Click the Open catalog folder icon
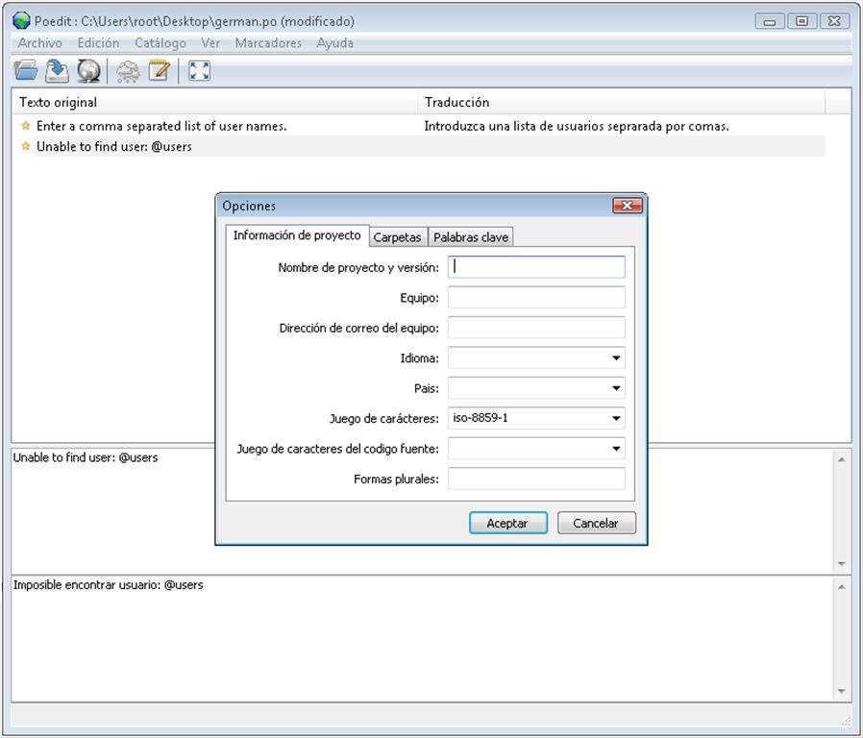This screenshot has width=863, height=738. [x=26, y=70]
